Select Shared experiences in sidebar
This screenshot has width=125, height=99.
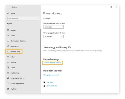click(17, 84)
